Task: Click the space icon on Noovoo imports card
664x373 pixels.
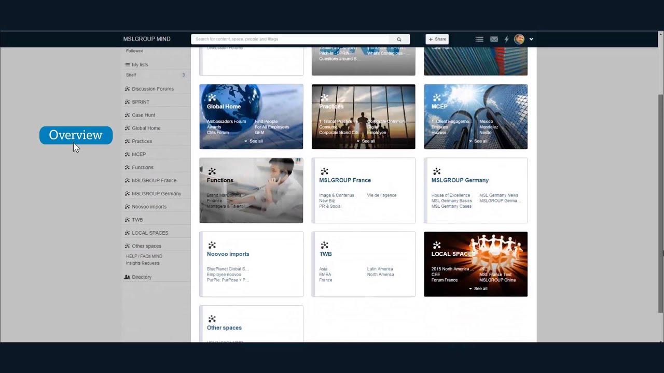Action: pyautogui.click(x=212, y=245)
